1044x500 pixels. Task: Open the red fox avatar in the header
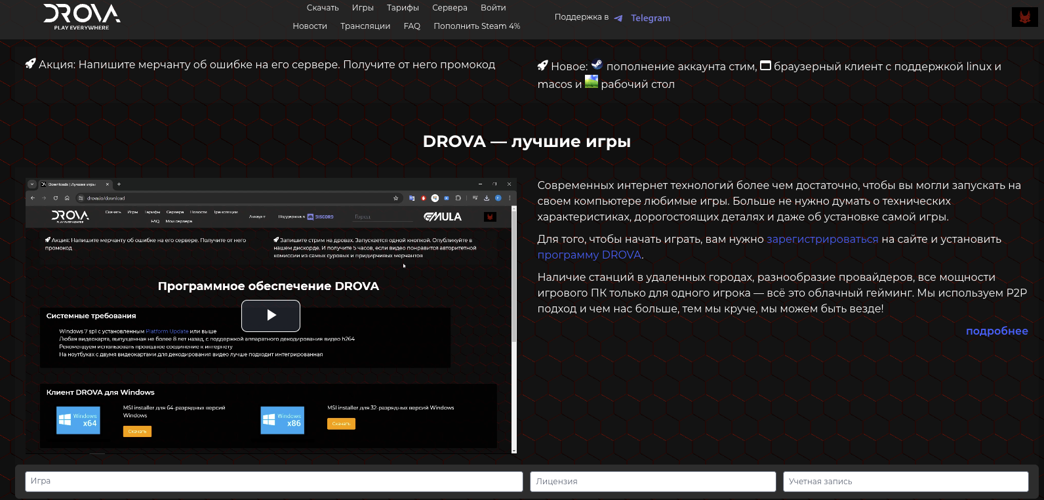pyautogui.click(x=1024, y=17)
